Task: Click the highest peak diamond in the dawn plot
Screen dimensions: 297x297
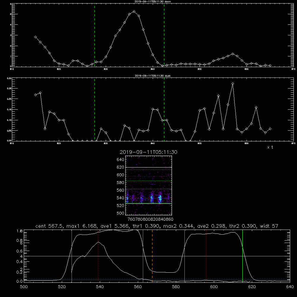Action: coord(134,12)
